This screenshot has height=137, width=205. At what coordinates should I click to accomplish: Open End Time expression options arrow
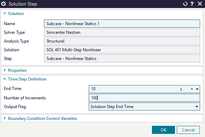pos(197,89)
